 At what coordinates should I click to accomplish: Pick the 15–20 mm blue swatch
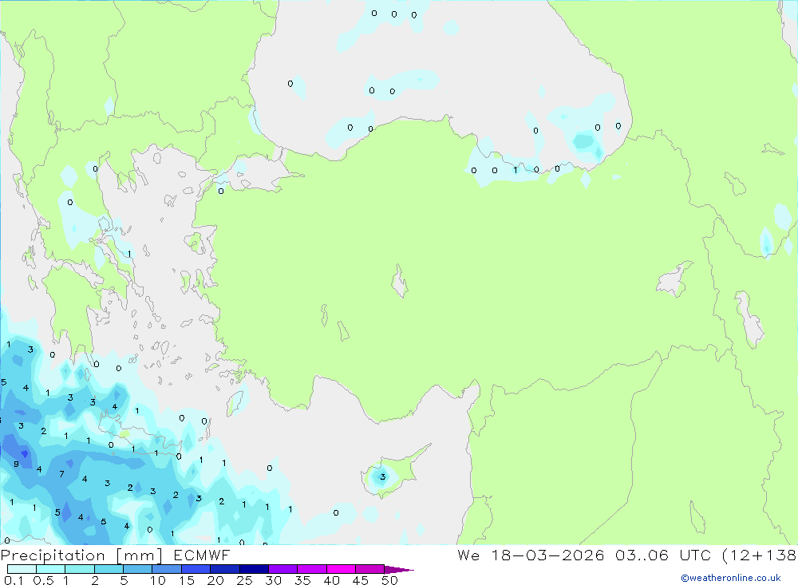[196, 569]
